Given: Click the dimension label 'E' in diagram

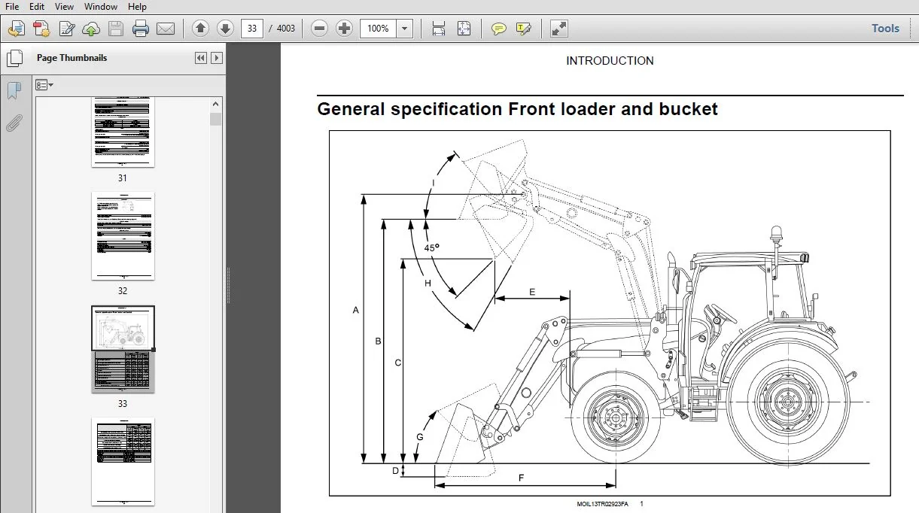Looking at the screenshot, I should pos(532,292).
